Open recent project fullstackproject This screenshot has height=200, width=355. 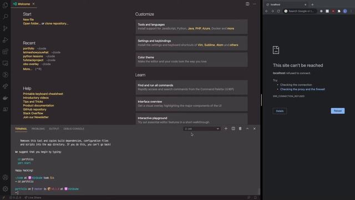[x=33, y=60]
